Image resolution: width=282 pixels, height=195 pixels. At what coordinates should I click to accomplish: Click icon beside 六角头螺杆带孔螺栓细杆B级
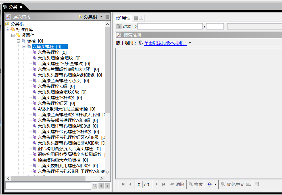click(x=35, y=132)
